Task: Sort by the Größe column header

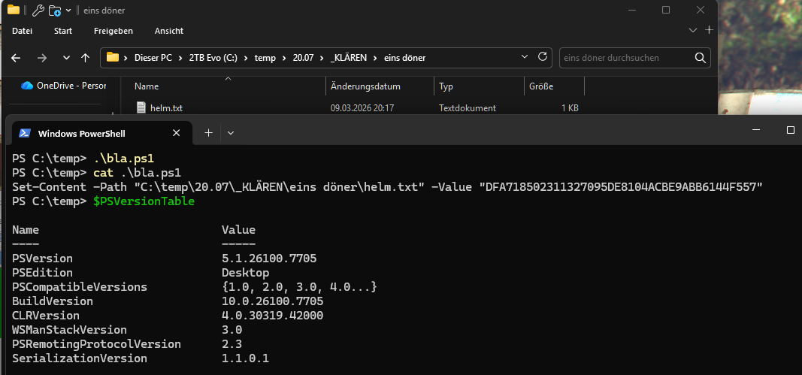Action: click(541, 86)
